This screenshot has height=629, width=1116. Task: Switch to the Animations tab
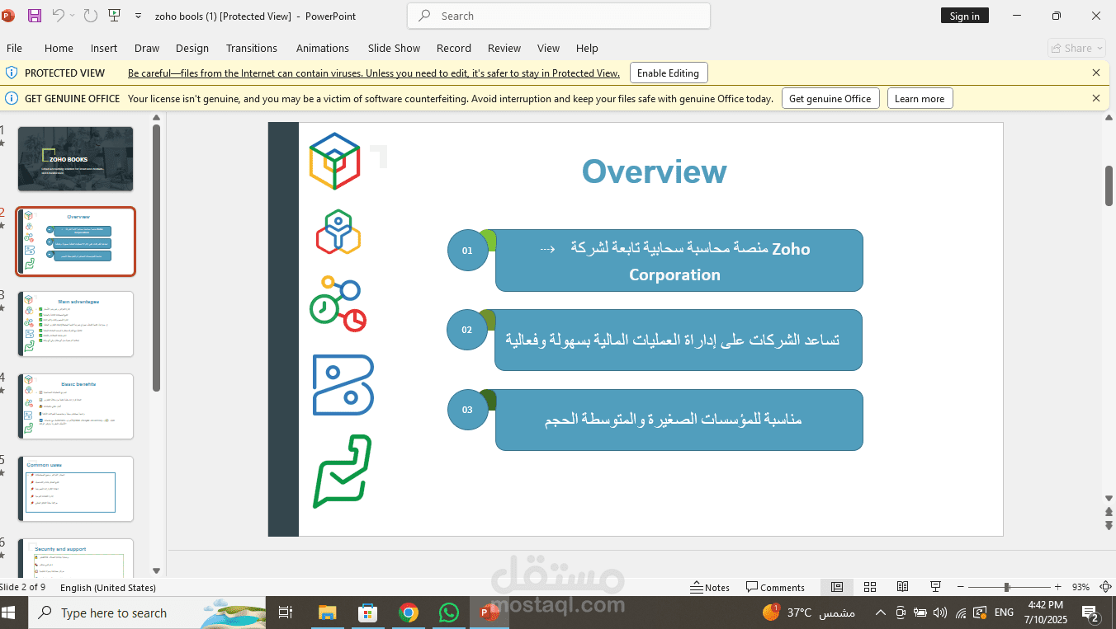click(323, 48)
